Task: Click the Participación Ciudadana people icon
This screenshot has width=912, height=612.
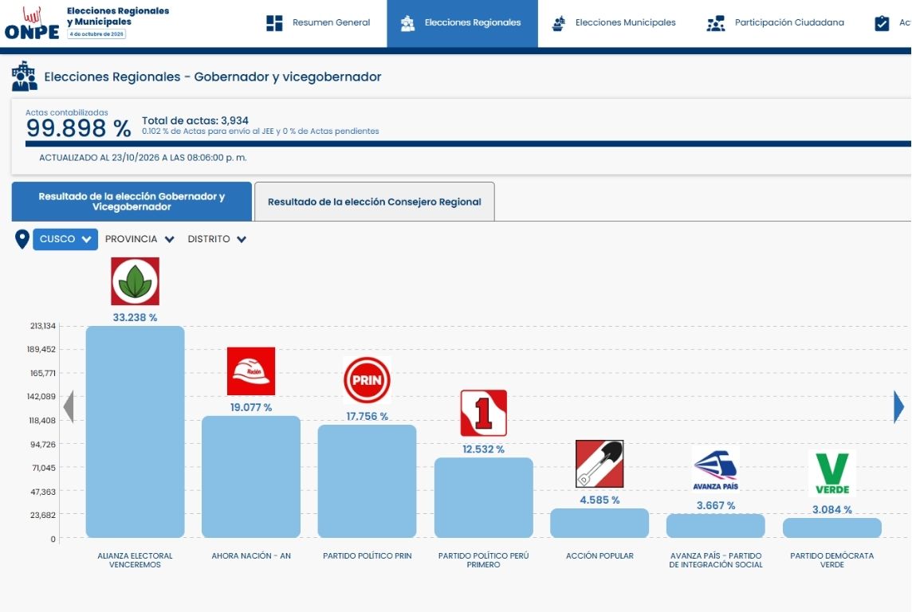Action: click(715, 23)
